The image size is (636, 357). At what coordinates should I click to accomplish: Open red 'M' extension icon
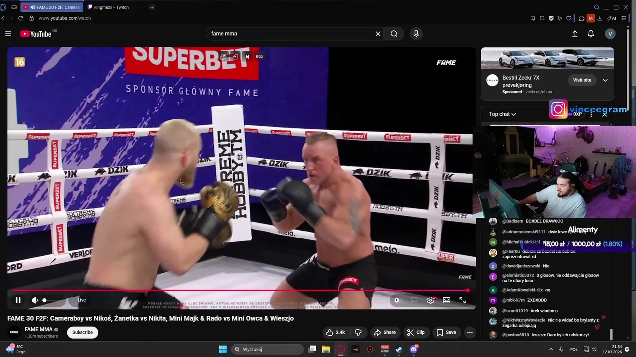click(x=591, y=18)
